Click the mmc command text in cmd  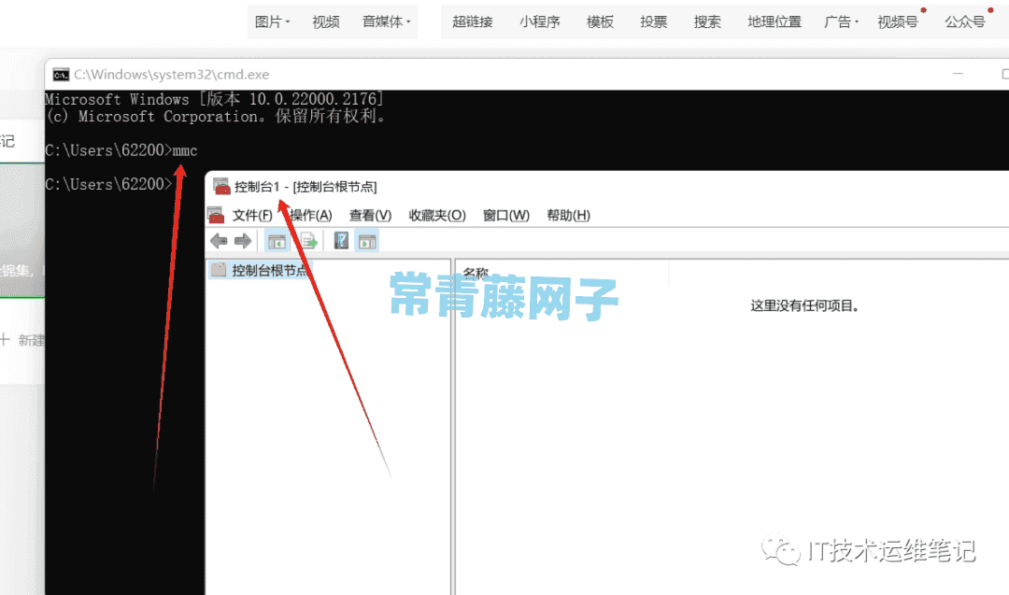click(185, 150)
